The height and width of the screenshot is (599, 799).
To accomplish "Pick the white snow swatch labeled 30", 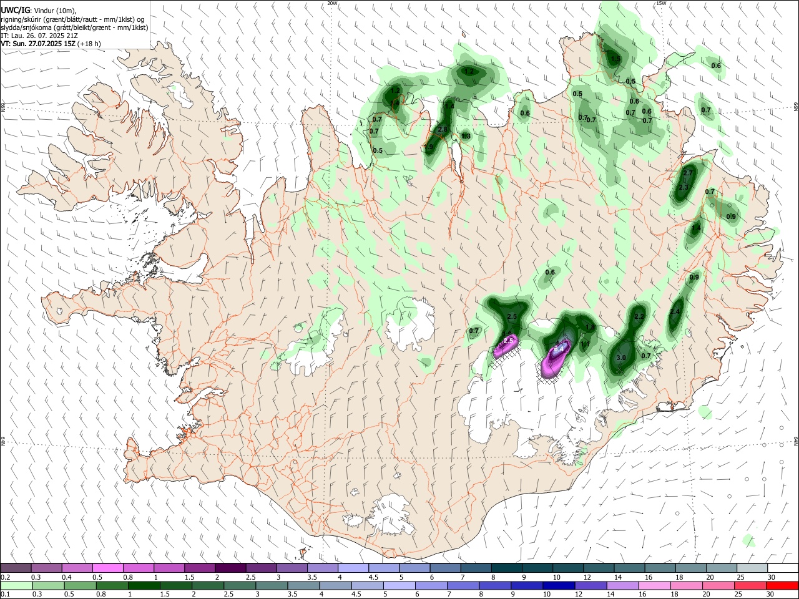I will 782,568.
